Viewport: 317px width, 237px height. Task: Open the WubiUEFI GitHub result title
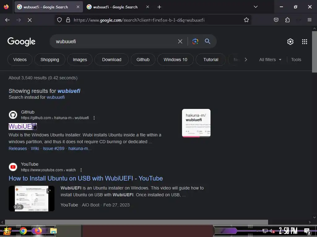coord(23,126)
